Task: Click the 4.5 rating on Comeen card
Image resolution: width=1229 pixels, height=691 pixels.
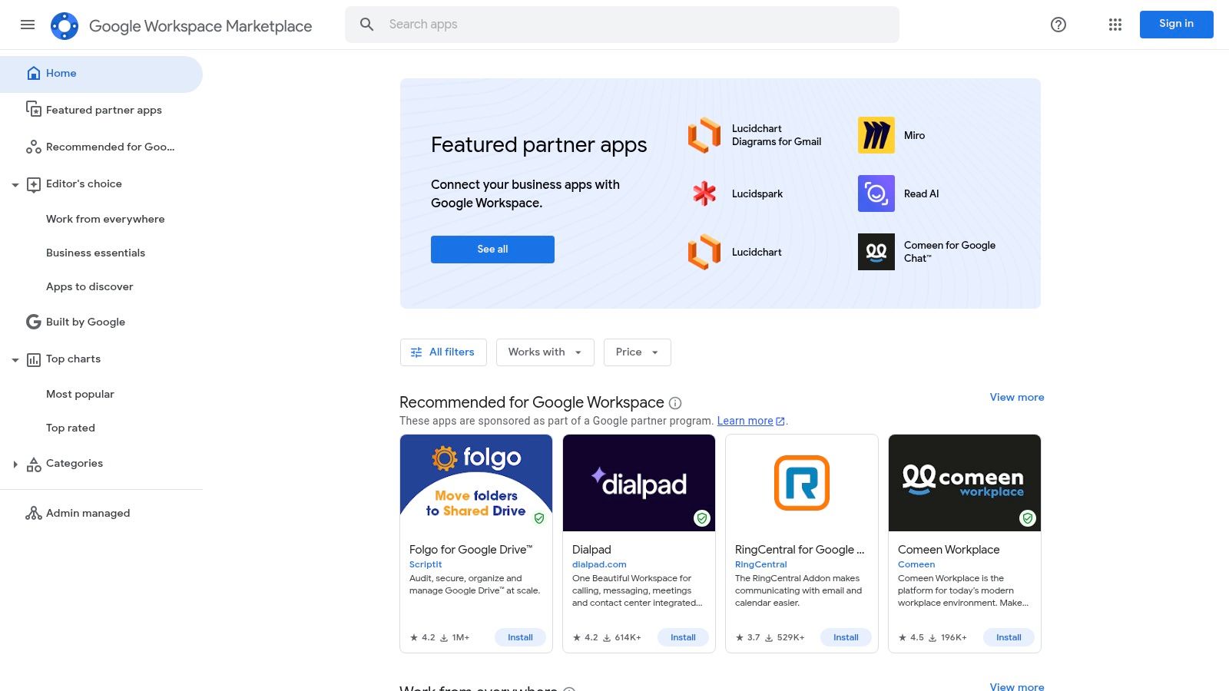Action: 911,637
